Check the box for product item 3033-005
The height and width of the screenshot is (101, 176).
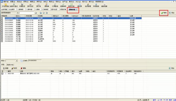(2, 73)
